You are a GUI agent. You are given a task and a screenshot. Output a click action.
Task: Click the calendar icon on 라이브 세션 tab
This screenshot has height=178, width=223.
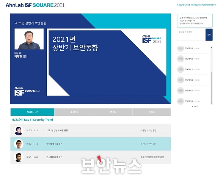[x=28, y=112]
